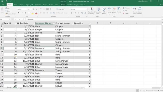Image resolution: width=163 pixels, height=92 pixels.
Task: Switch to the Formulas tab
Action: [38, 5]
